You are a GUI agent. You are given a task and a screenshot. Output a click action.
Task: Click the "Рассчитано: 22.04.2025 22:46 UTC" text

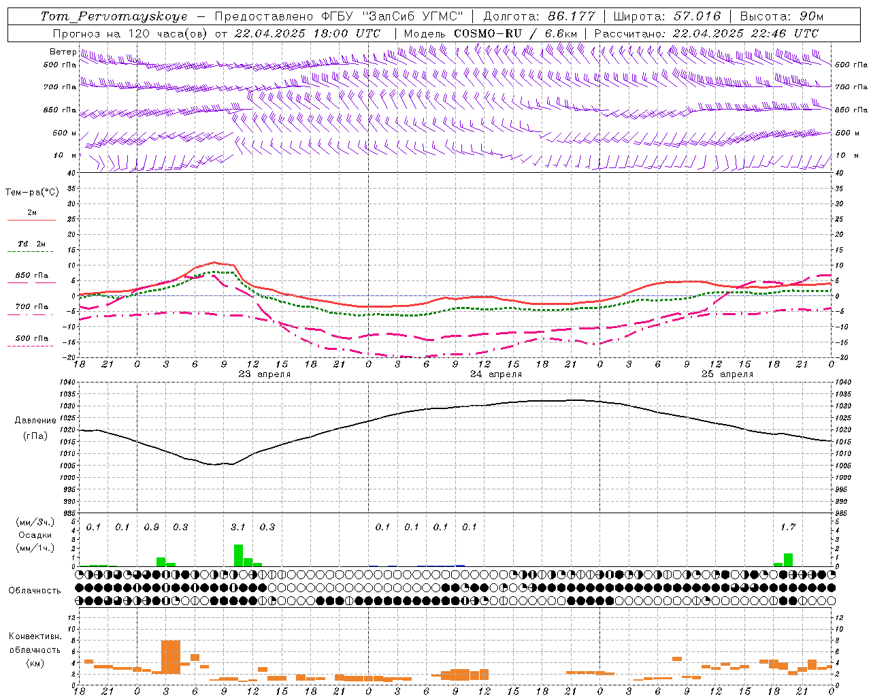click(x=706, y=33)
